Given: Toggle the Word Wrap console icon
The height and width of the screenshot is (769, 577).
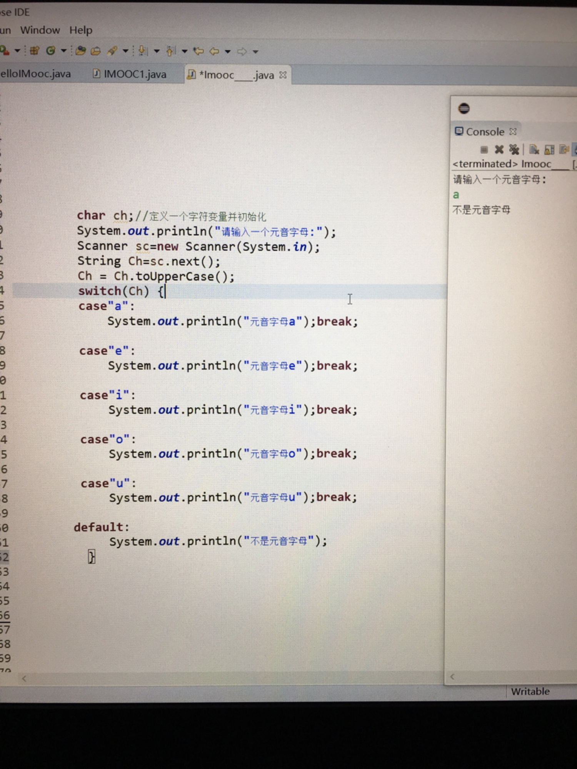Looking at the screenshot, I should (564, 149).
